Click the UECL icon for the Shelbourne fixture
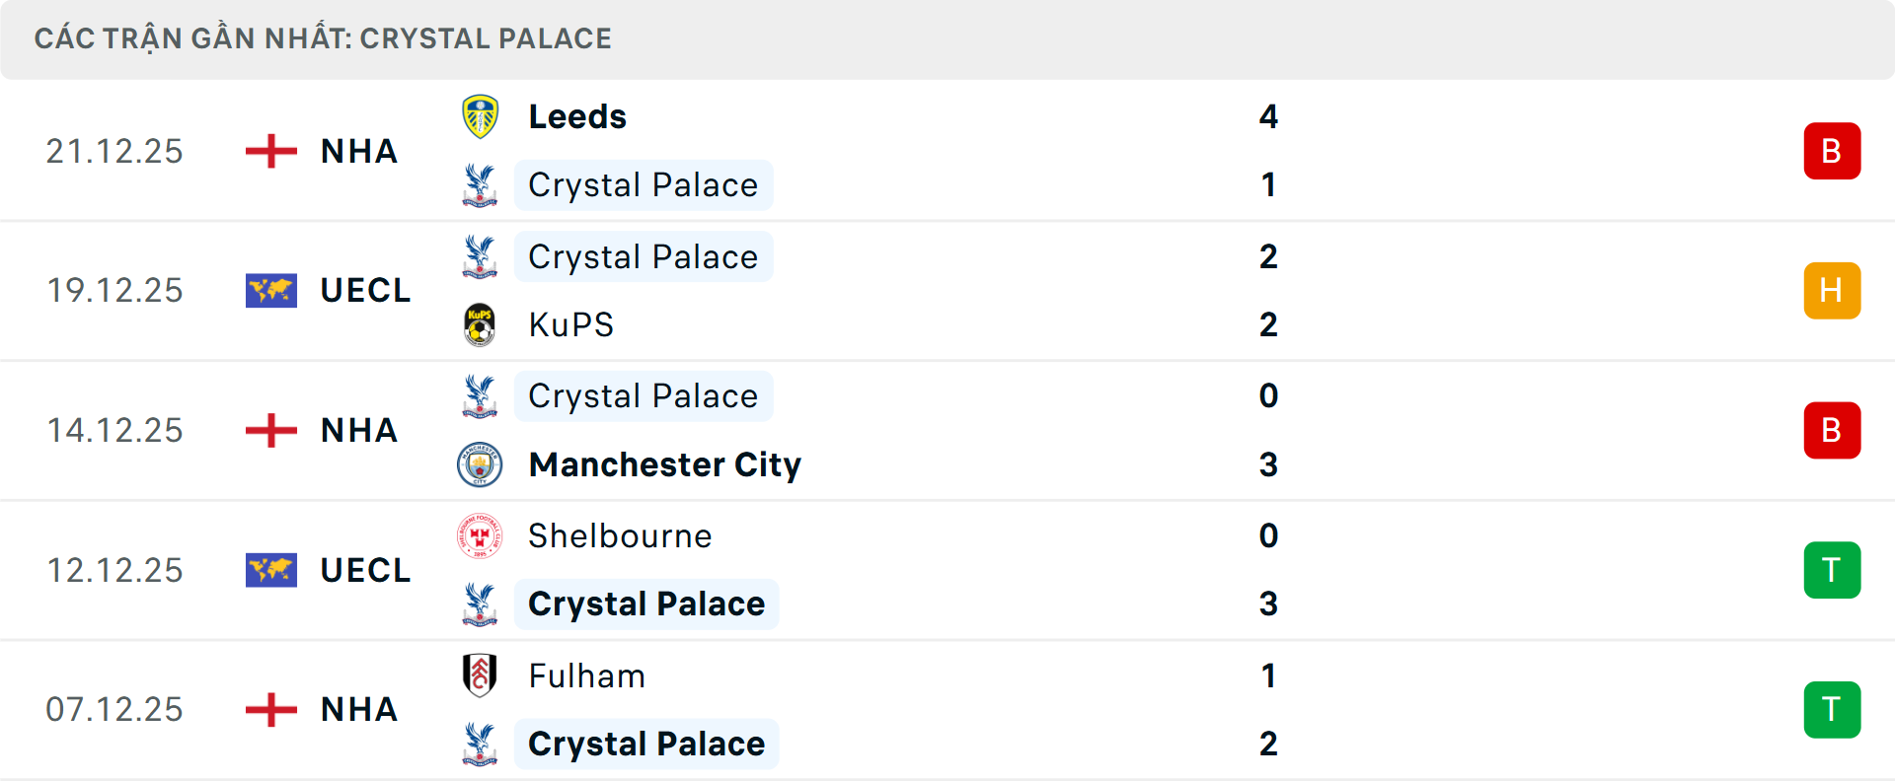 (269, 570)
